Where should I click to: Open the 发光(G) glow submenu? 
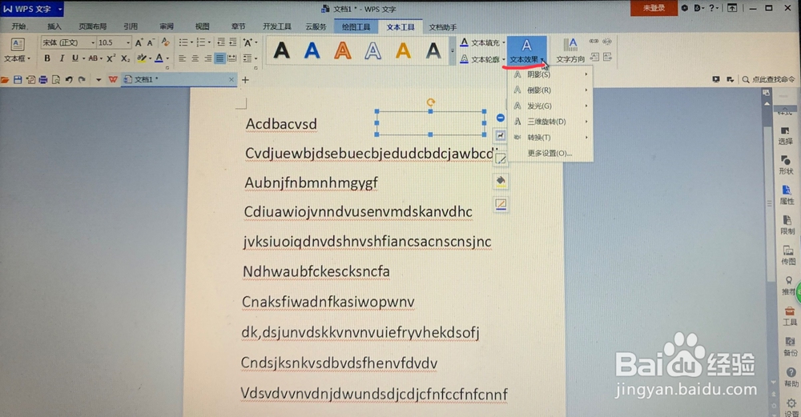pos(550,106)
